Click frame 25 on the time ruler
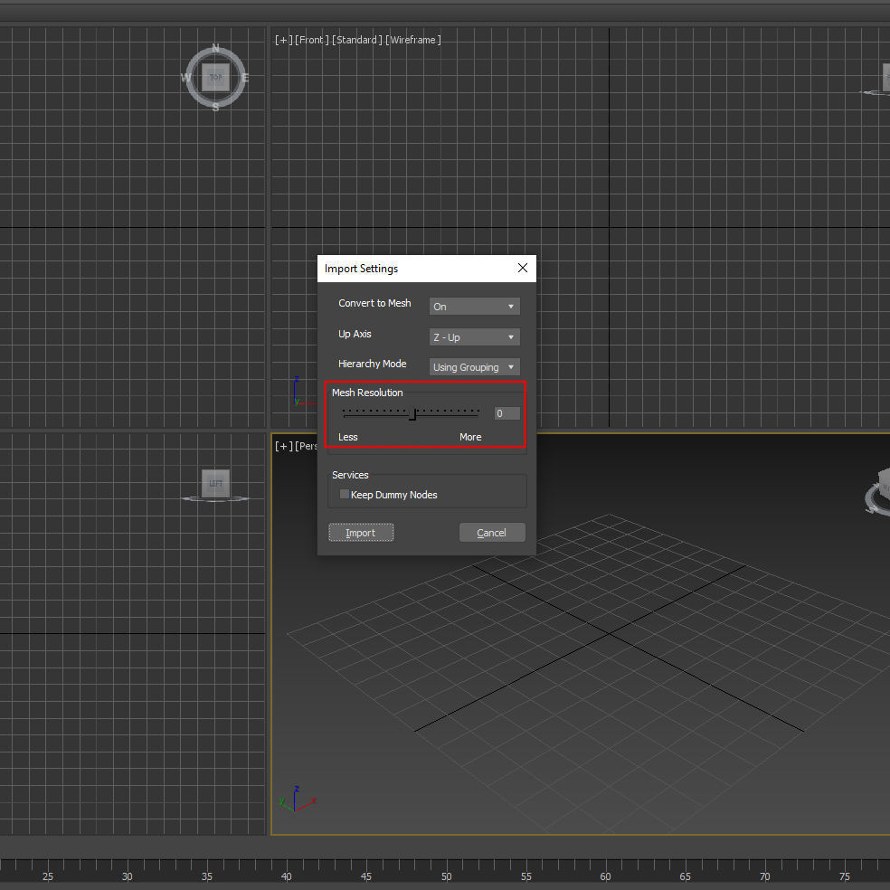The height and width of the screenshot is (890, 890). 48,876
